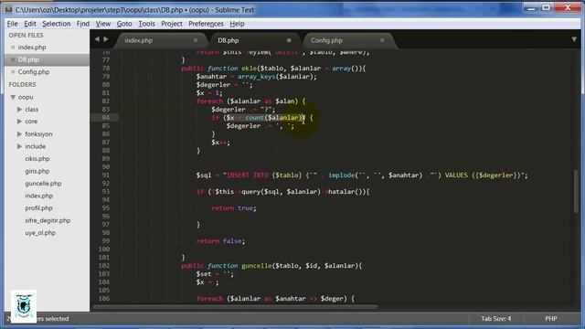585x329 pixels.
Task: Click the Sublime Text title bar icon
Action: (x=8, y=10)
